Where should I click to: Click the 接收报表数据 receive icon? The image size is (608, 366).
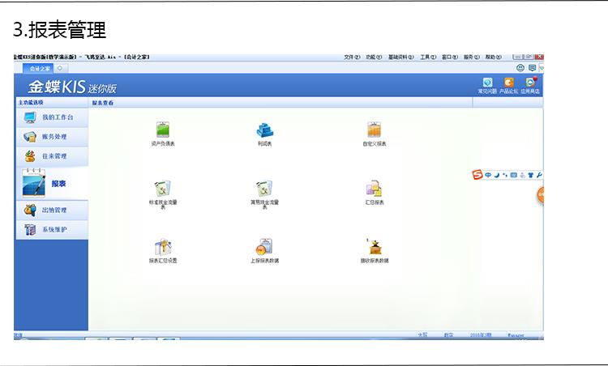[375, 247]
